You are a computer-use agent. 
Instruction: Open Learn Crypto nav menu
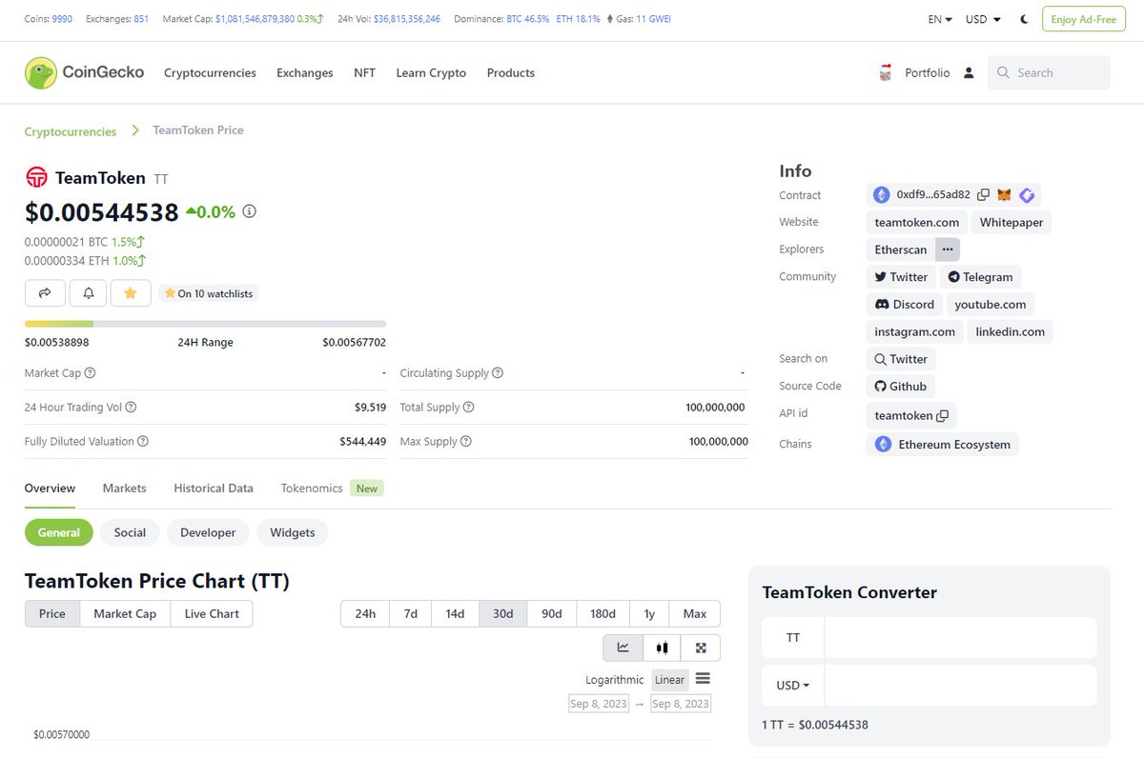[x=431, y=72]
